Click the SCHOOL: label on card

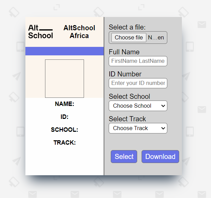tap(64, 130)
